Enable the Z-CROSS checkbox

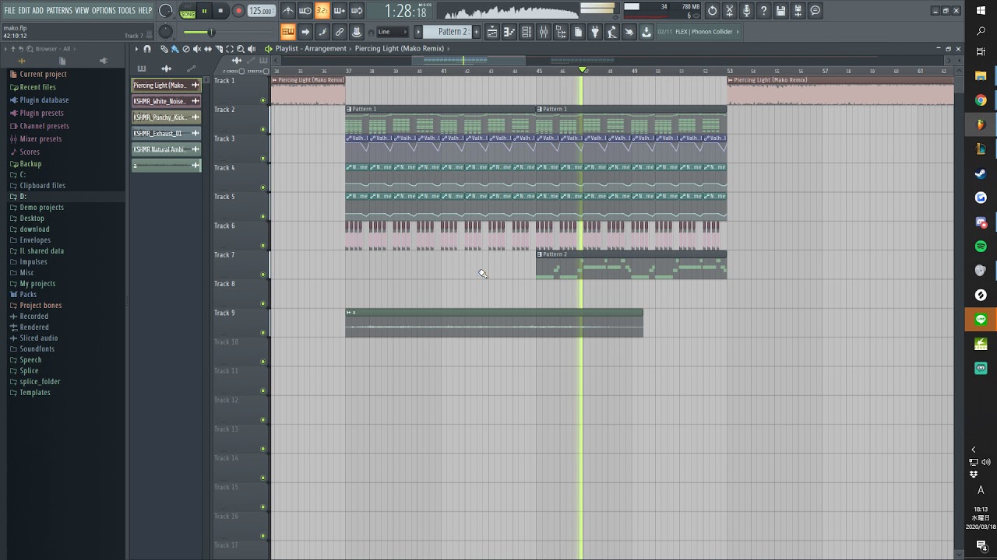pos(241,72)
